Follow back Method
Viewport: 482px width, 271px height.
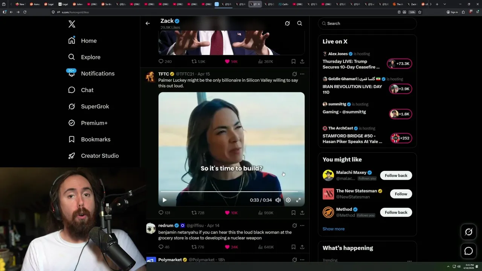click(396, 212)
